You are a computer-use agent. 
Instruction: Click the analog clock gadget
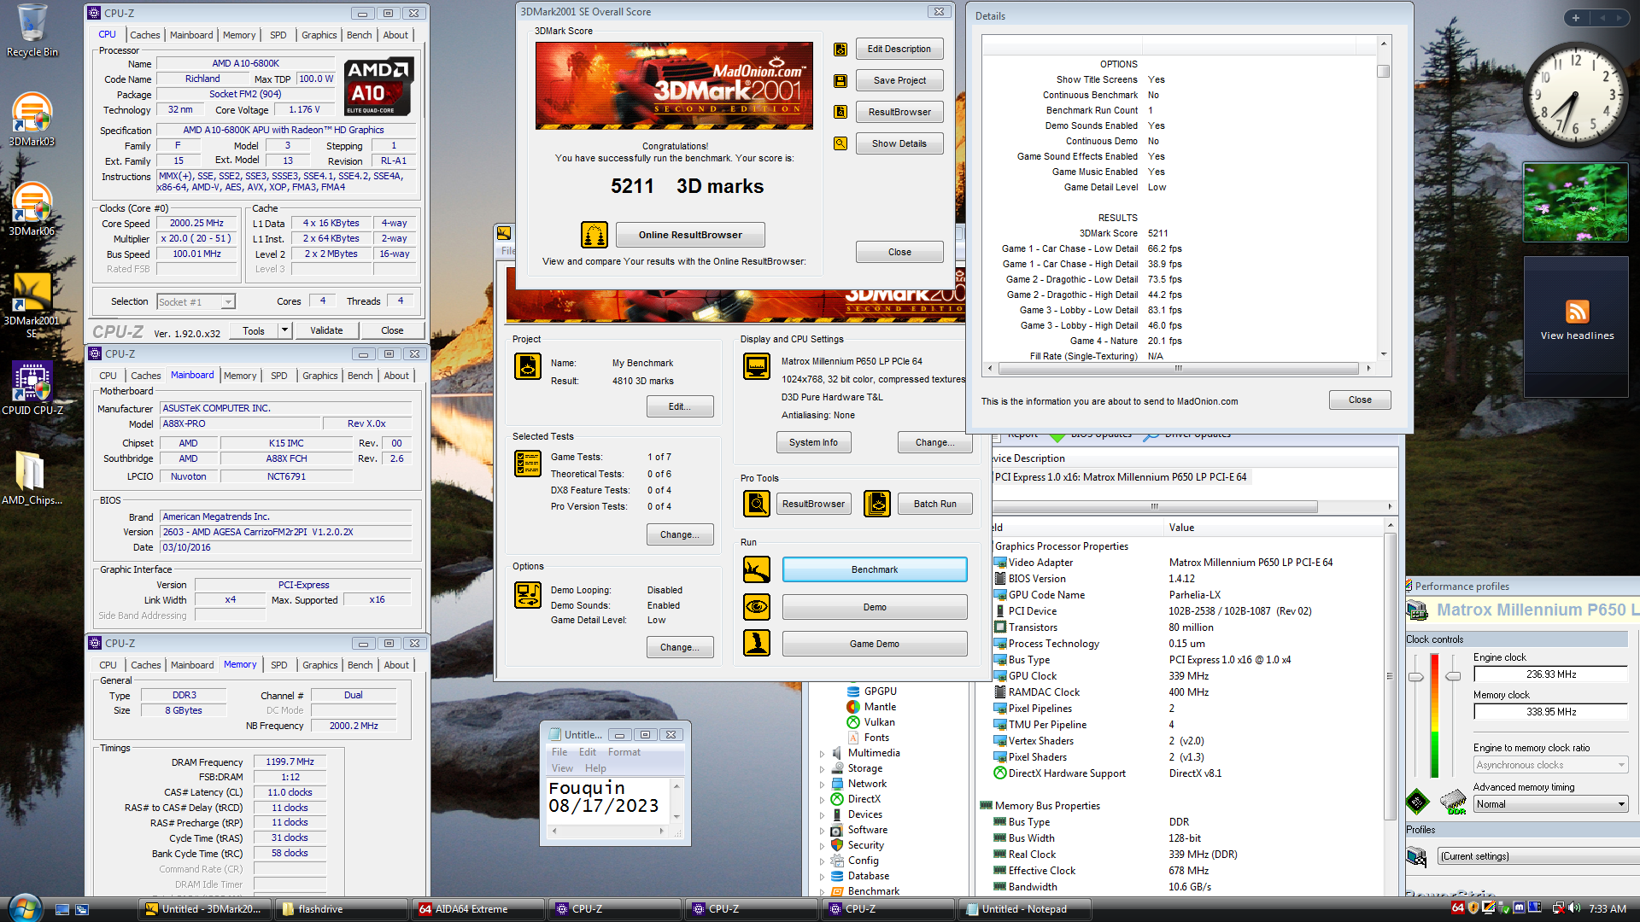point(1574,95)
